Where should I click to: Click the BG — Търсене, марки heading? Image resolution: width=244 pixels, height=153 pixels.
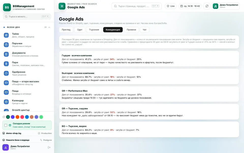point(74,126)
